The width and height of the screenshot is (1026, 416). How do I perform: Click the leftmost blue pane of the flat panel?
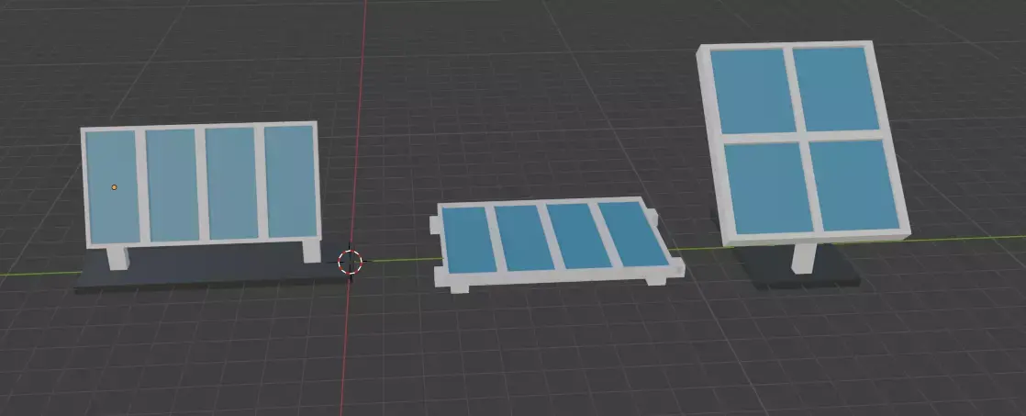(x=469, y=239)
